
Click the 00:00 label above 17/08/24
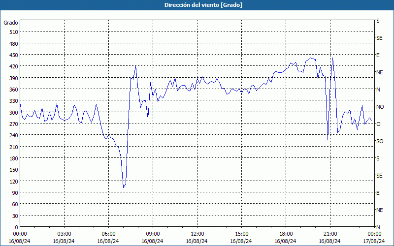pyautogui.click(x=374, y=234)
